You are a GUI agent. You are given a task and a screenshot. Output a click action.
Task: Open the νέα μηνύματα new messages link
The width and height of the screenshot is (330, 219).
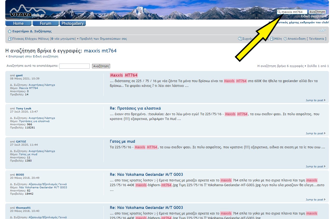[64, 39]
